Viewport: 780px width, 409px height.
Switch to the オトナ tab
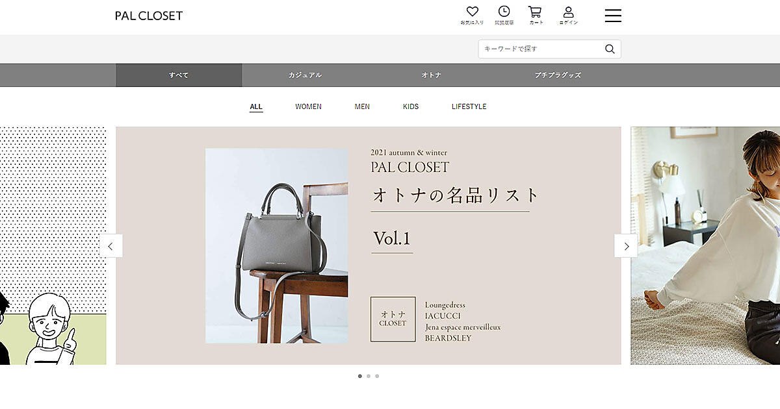(431, 75)
